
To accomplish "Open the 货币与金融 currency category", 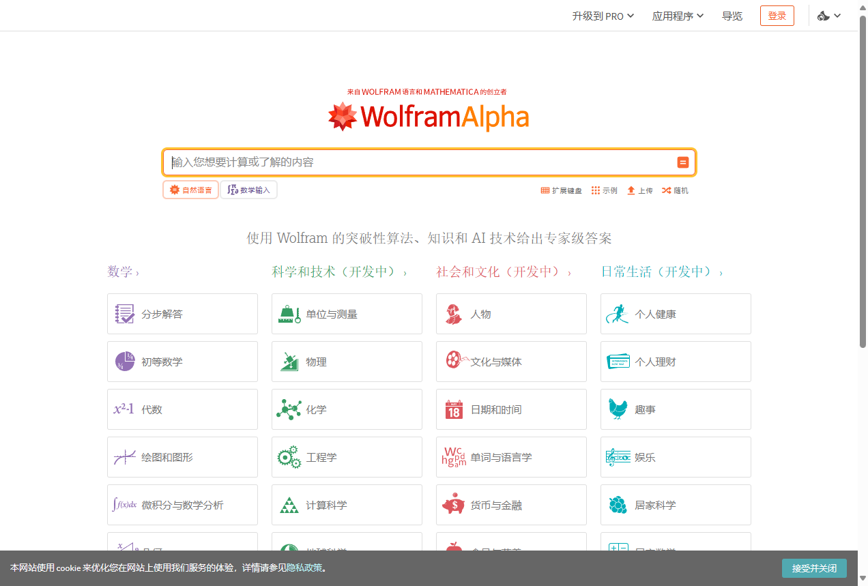I will pyautogui.click(x=511, y=504).
